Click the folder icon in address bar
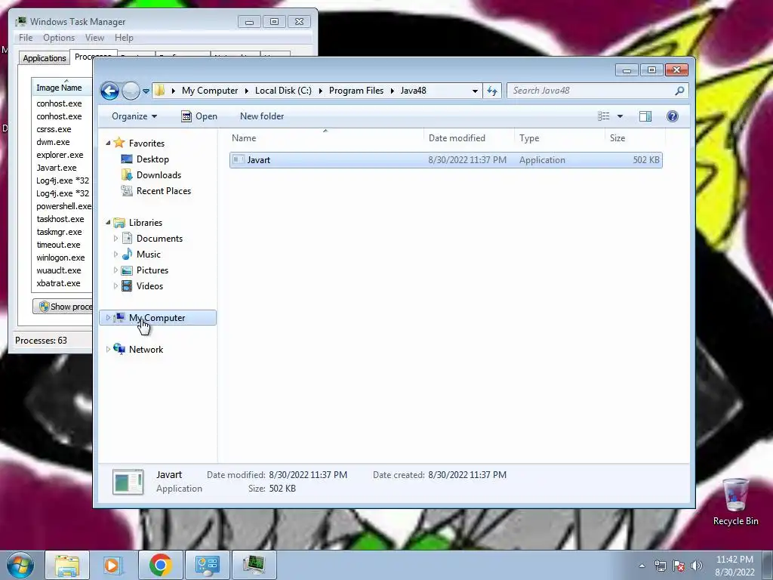Image resolution: width=773 pixels, height=580 pixels. pos(160,91)
